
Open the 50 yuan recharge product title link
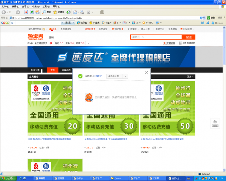point(162,139)
